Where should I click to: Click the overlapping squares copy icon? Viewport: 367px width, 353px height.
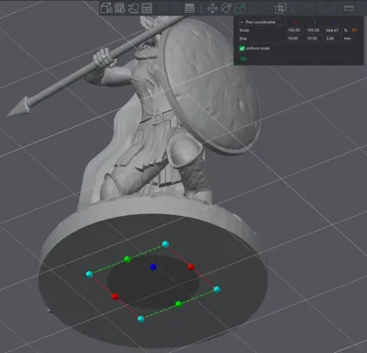tap(281, 8)
